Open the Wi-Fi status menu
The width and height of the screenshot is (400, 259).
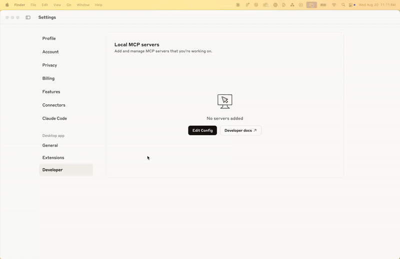click(333, 5)
